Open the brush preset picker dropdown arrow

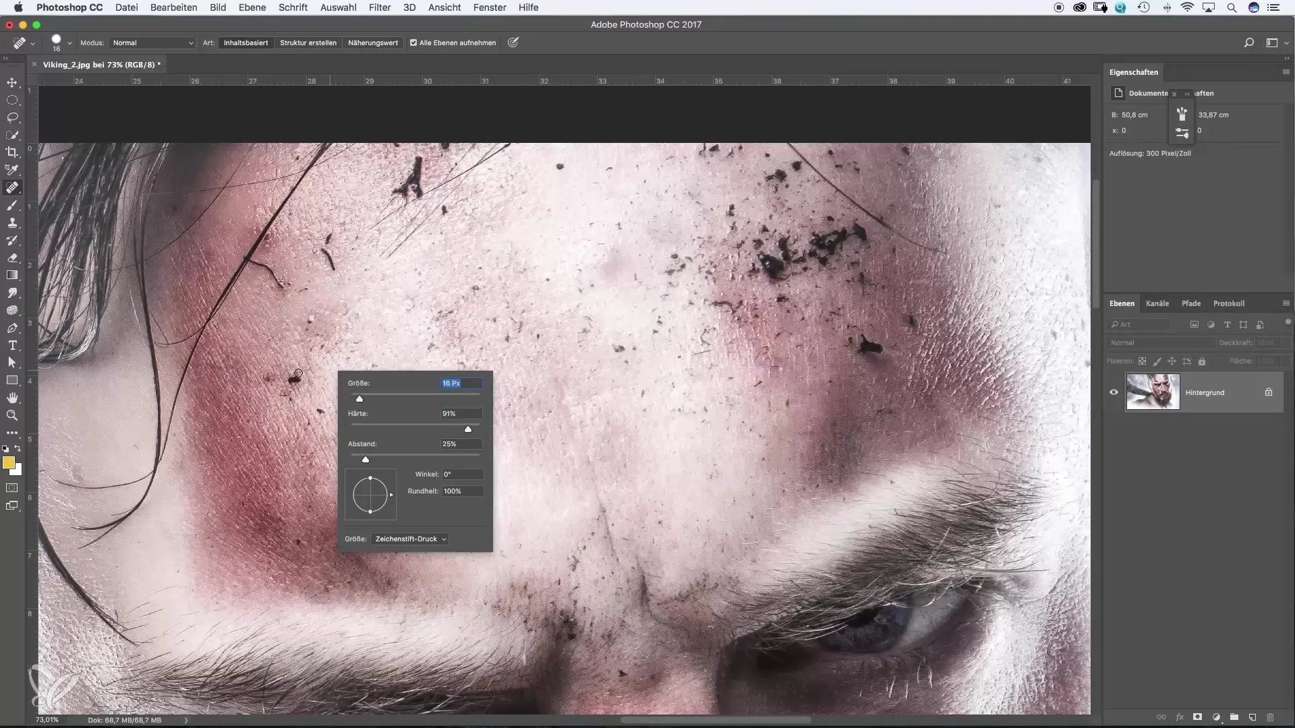pos(69,43)
